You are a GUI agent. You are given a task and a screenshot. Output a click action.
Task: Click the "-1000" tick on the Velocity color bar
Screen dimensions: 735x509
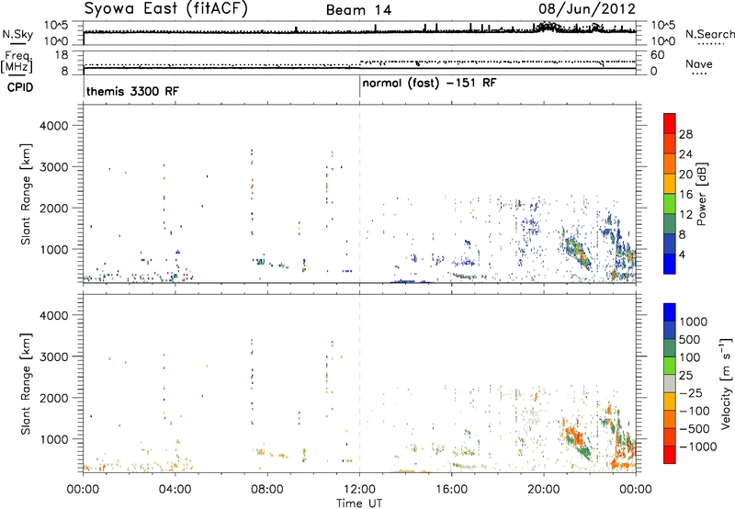click(x=698, y=447)
